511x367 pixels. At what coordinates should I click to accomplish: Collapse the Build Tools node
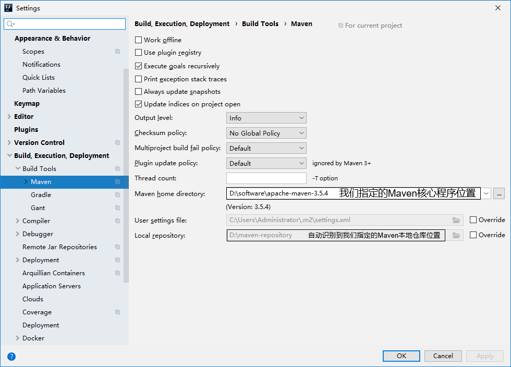click(18, 168)
